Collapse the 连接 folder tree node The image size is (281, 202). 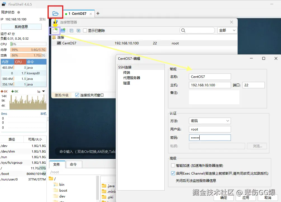pyautogui.click(x=54, y=37)
